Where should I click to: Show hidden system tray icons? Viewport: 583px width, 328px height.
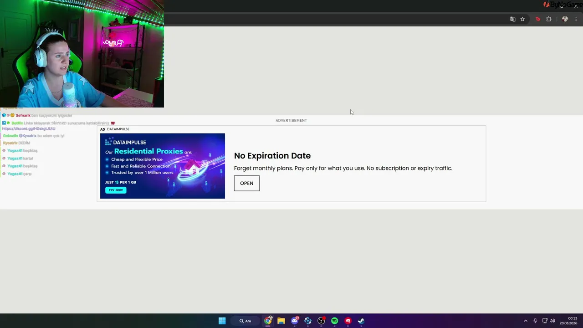[525, 321]
